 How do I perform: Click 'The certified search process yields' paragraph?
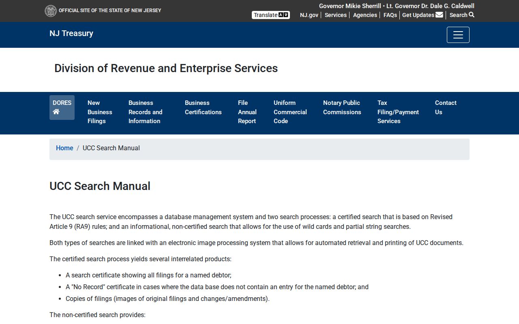140,259
